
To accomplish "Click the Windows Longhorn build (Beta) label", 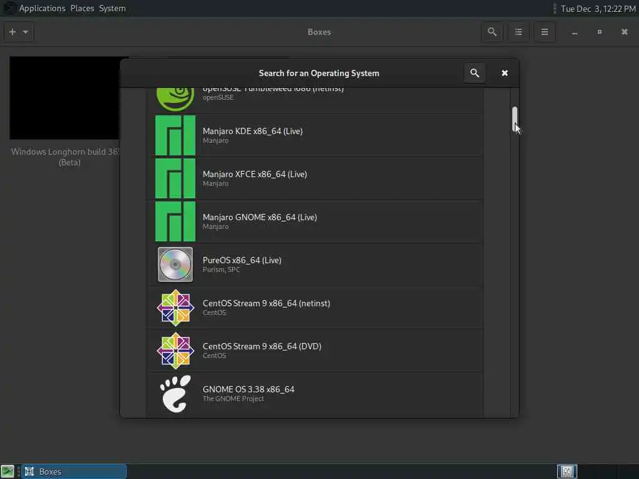I will coord(66,157).
